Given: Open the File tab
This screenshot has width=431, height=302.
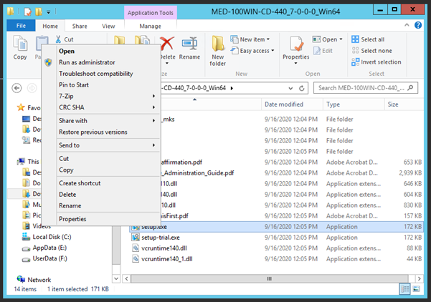Looking at the screenshot, I should click(x=21, y=26).
